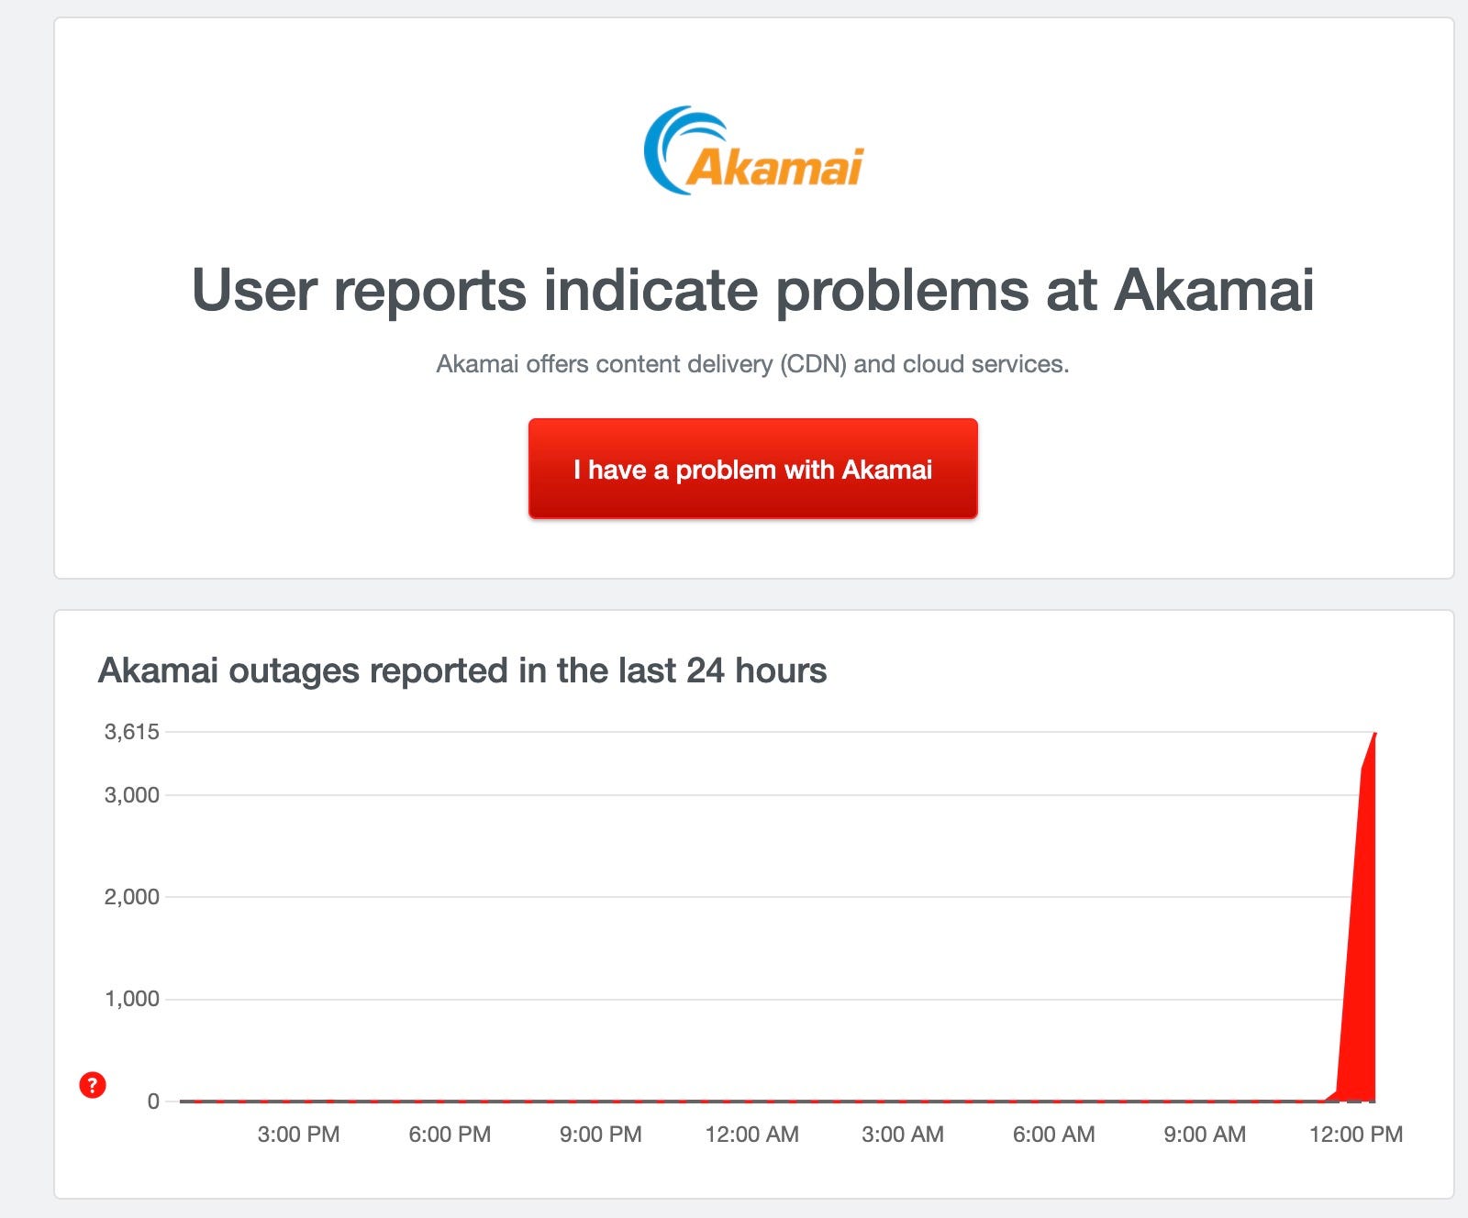This screenshot has width=1468, height=1218.
Task: Click the 6:00 AM time marker
Action: [x=1054, y=1135]
